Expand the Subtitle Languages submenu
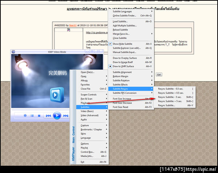Screen dimensions: 218x173 131,11
